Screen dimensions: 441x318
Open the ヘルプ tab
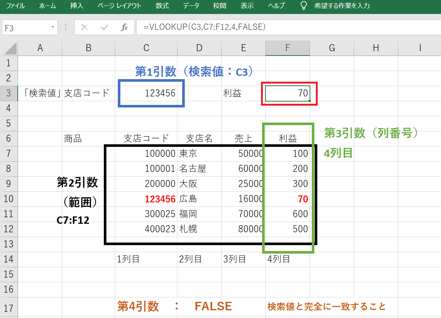click(276, 6)
